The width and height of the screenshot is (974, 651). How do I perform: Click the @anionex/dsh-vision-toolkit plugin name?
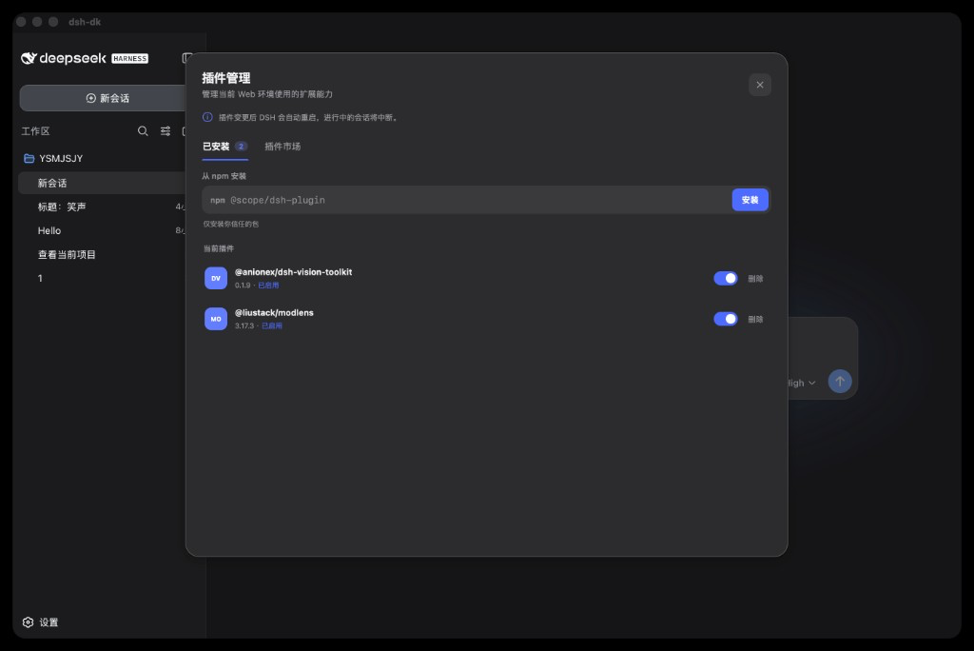point(293,272)
